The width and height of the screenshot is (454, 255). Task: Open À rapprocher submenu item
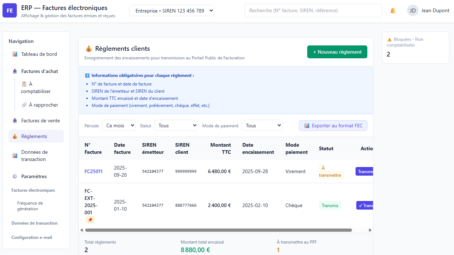[40, 105]
